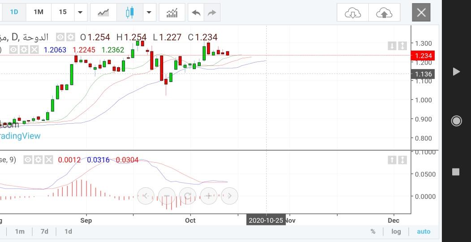Click the red 1.234 current price label
The width and height of the screenshot is (471, 242).
(423, 56)
